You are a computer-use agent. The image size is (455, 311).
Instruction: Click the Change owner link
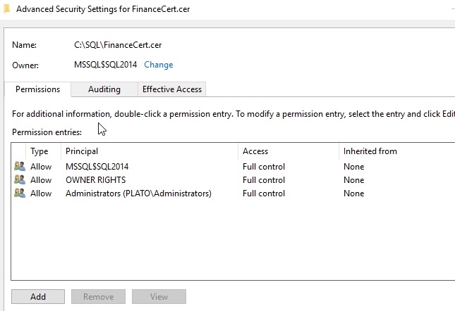click(x=158, y=65)
